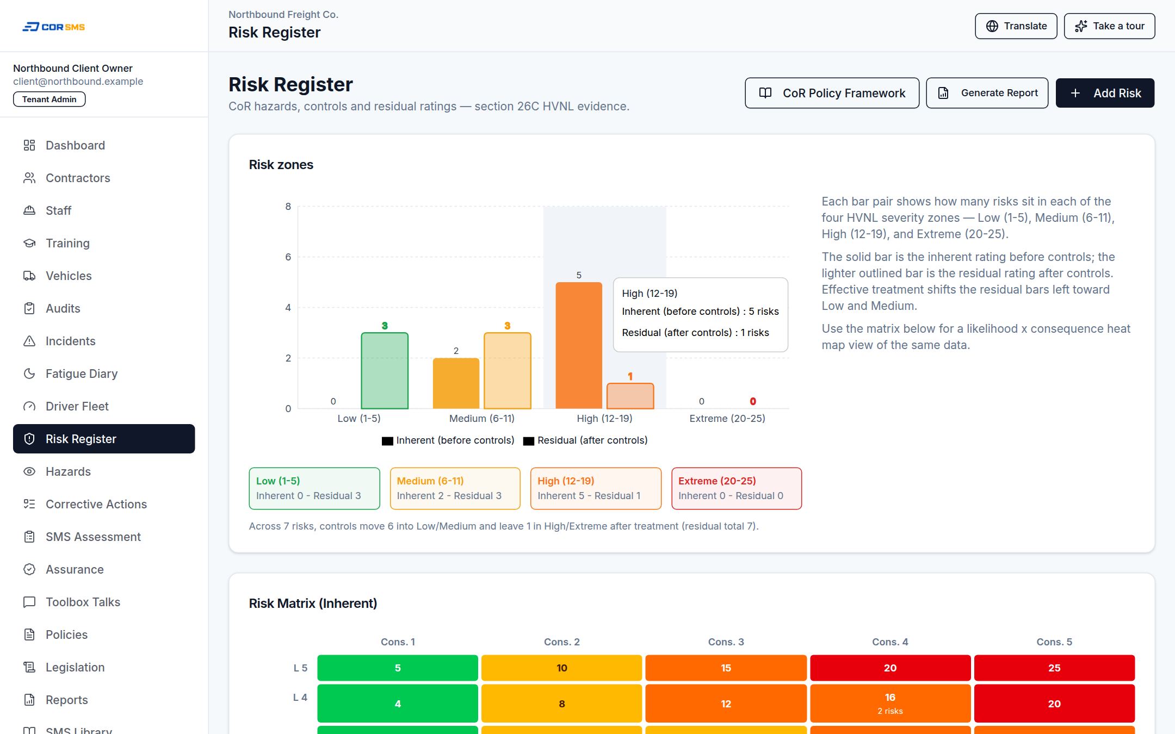Click Generate Report
This screenshot has width=1175, height=734.
987,93
